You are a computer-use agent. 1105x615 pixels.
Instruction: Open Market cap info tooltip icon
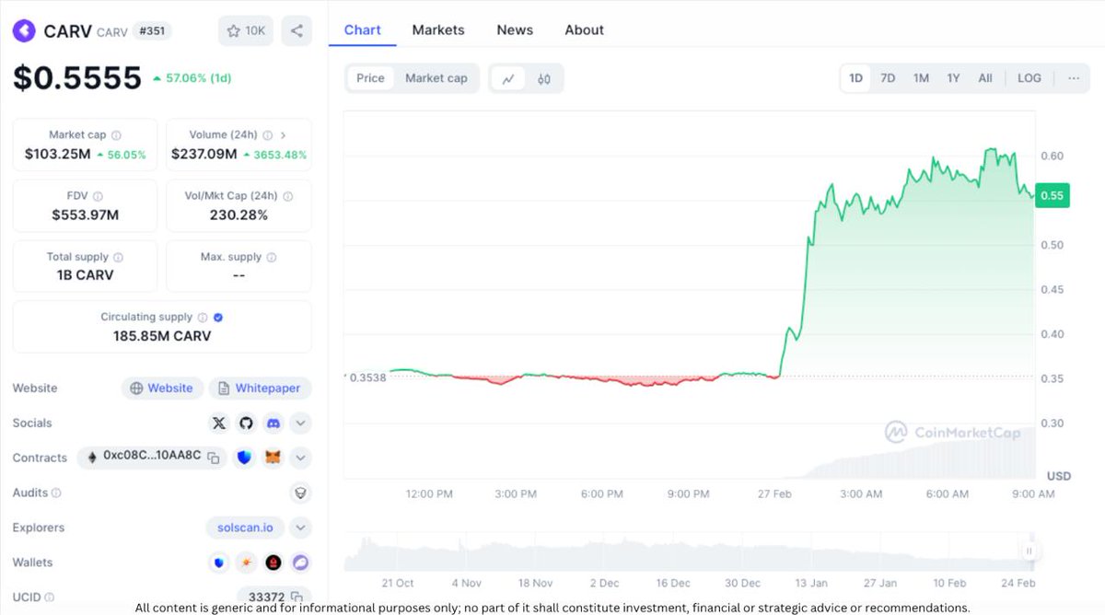(116, 135)
